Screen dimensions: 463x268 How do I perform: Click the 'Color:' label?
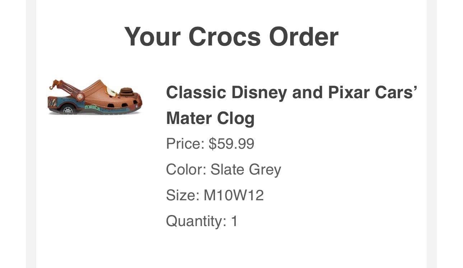(186, 169)
